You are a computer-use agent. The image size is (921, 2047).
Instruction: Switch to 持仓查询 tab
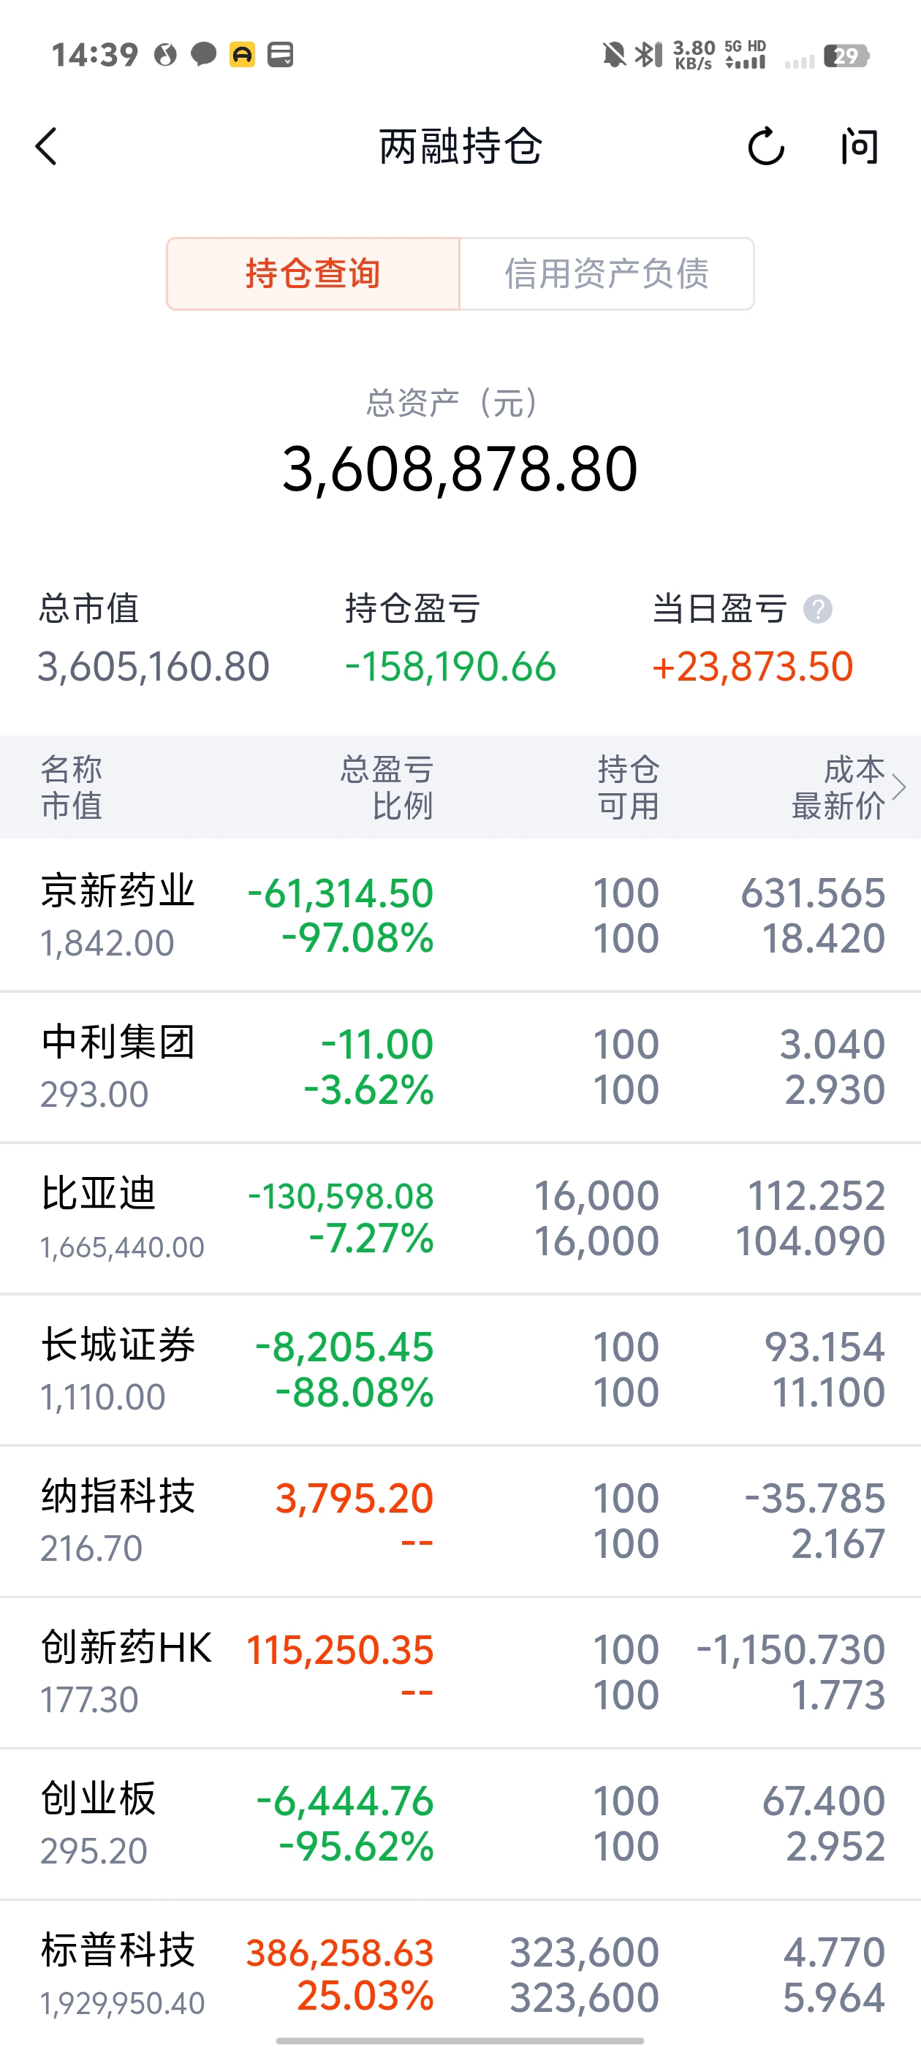tap(313, 273)
